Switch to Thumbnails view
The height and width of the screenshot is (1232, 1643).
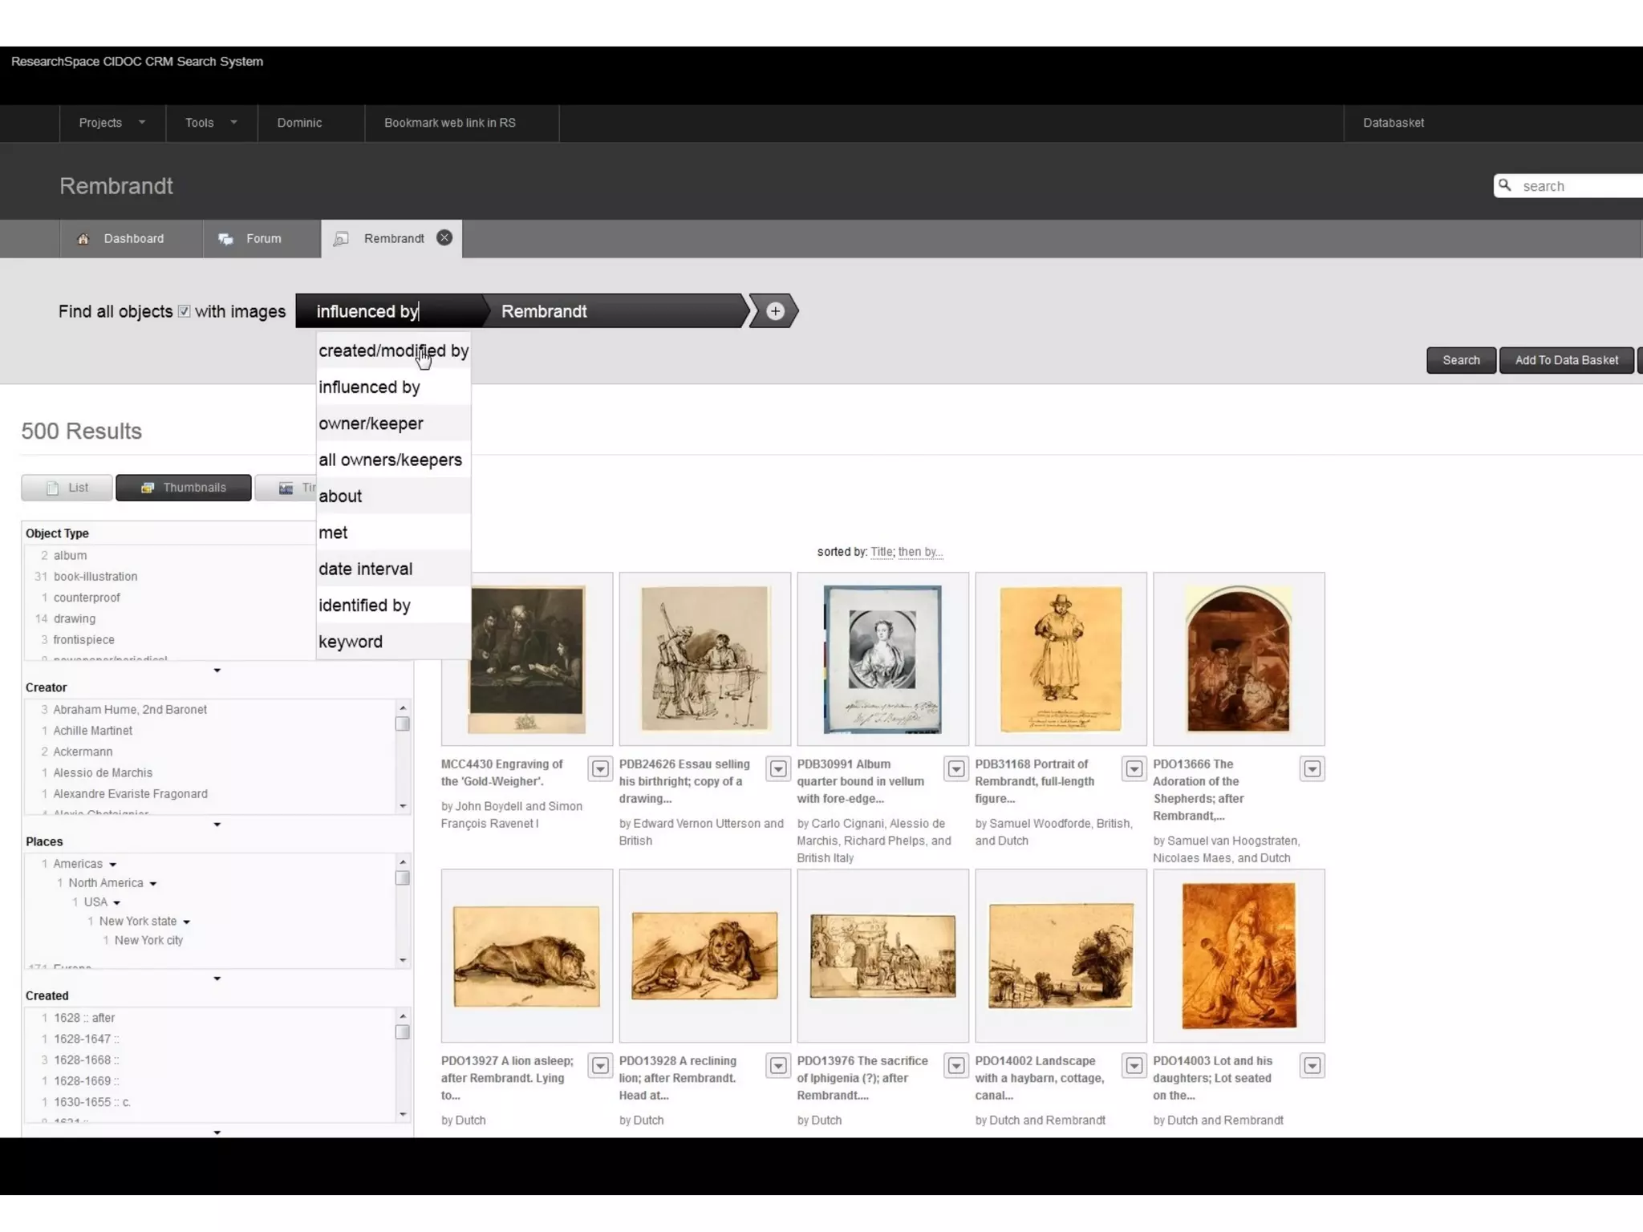pyautogui.click(x=184, y=488)
